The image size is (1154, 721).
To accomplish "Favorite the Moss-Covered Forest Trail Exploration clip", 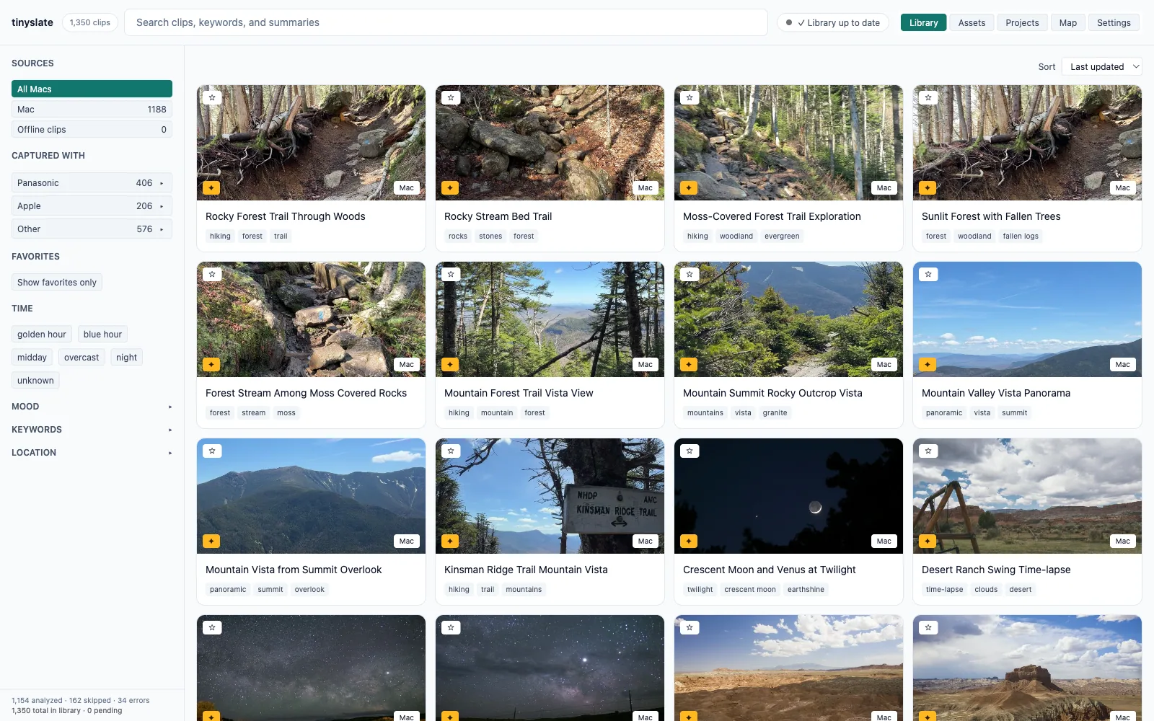I will pyautogui.click(x=690, y=97).
